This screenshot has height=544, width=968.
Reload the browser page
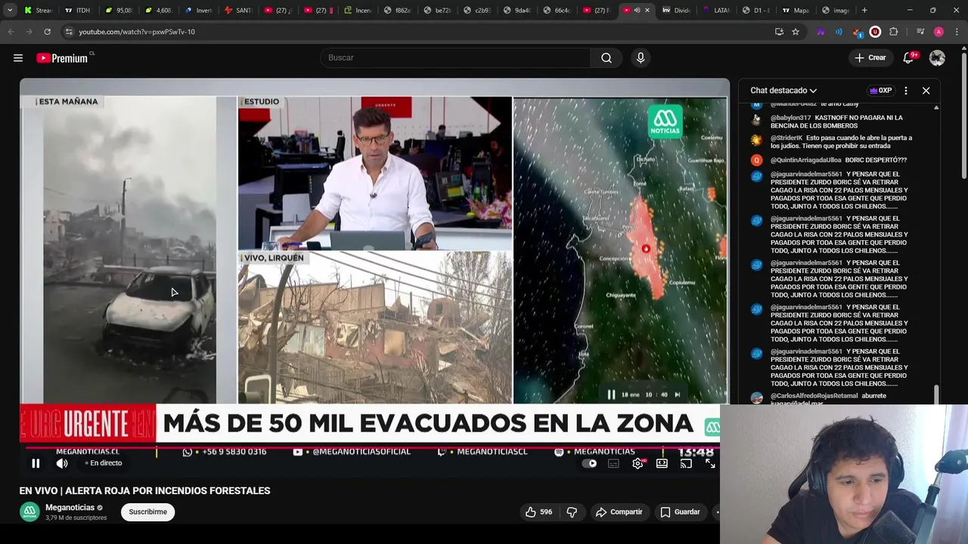[47, 32]
